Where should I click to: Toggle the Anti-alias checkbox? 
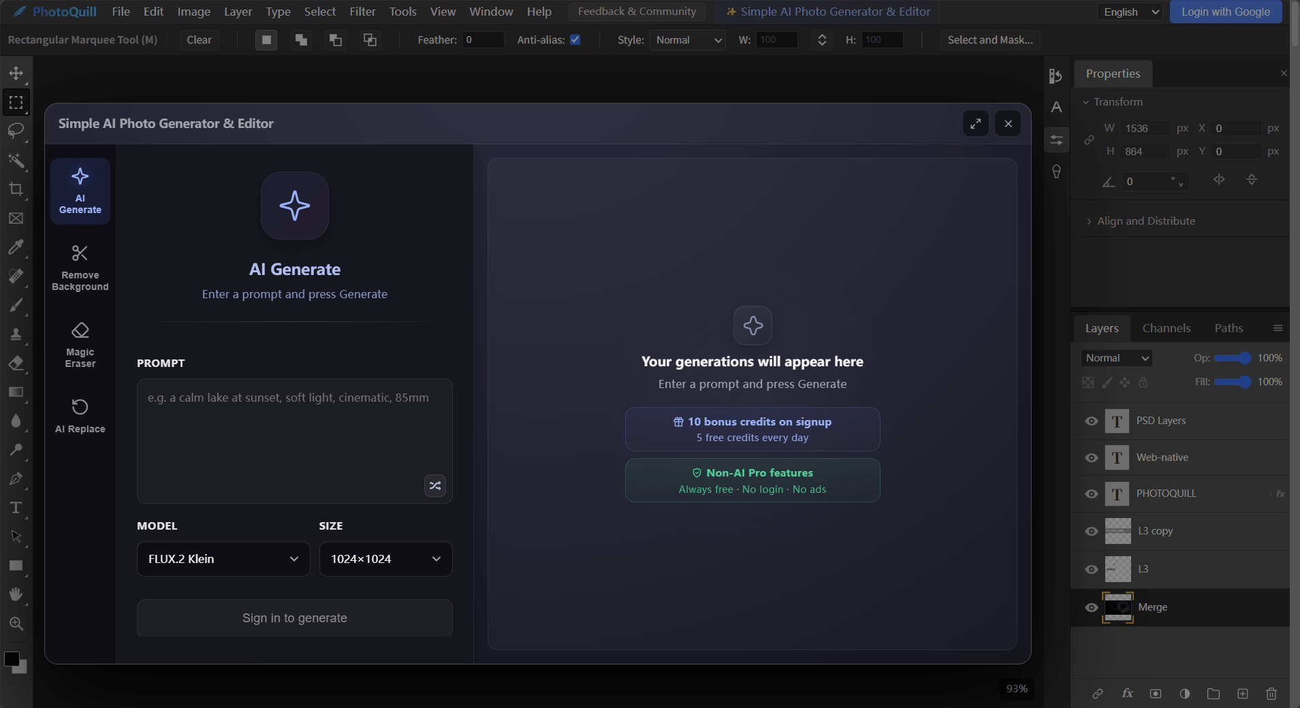pyautogui.click(x=575, y=40)
